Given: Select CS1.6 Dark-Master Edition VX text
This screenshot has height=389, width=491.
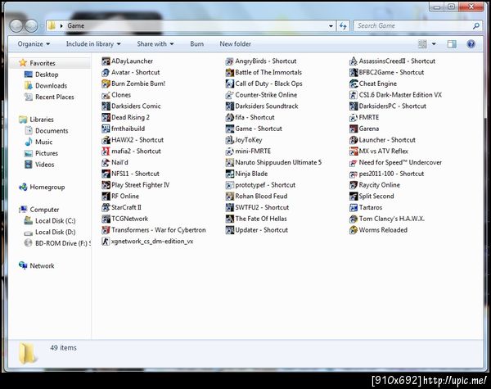Looking at the screenshot, I should tap(400, 95).
